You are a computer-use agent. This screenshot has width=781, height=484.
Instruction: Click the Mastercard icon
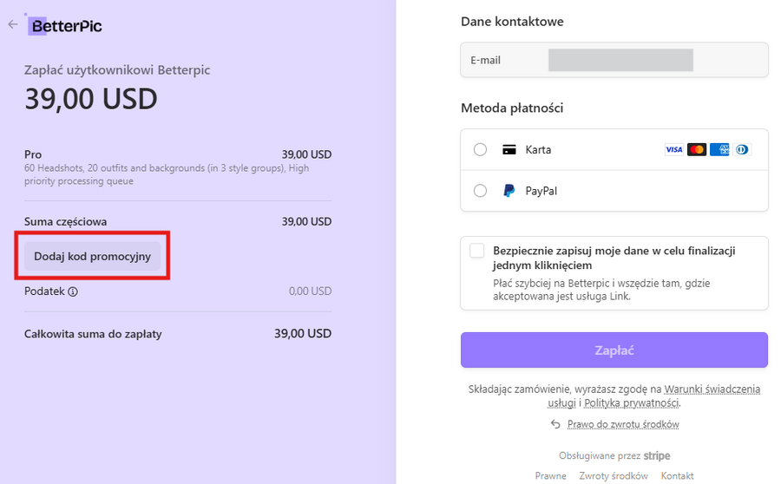point(696,150)
